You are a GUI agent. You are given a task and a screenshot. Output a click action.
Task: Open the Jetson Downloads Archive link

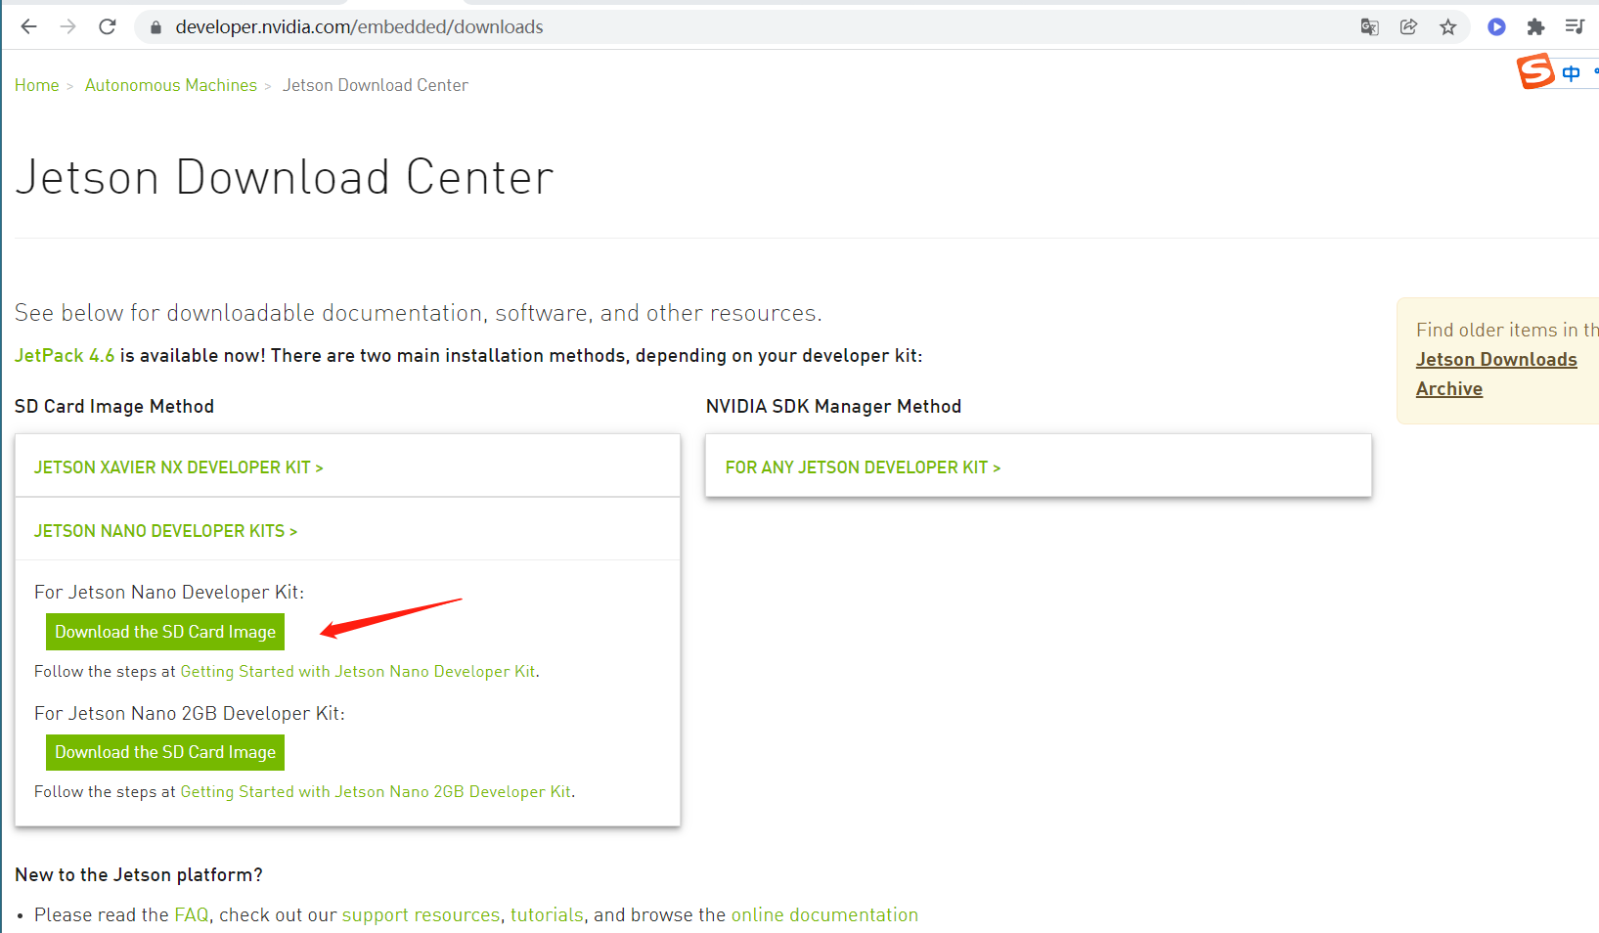(1496, 374)
